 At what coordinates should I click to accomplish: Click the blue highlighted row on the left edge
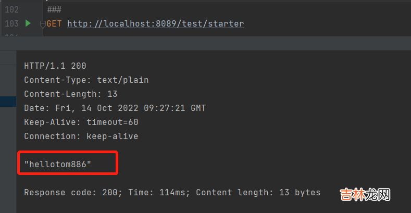[7, 101]
